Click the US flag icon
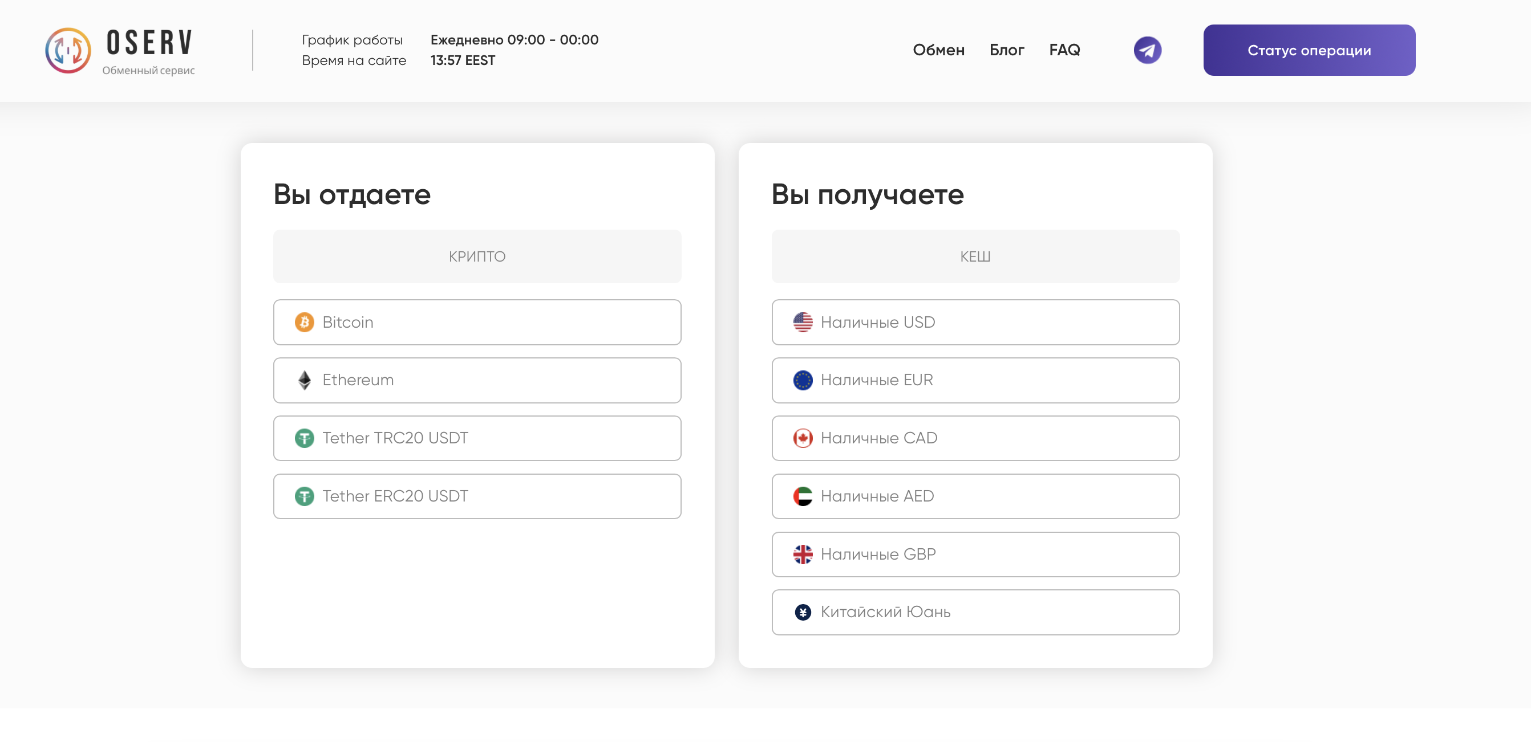 coord(803,323)
